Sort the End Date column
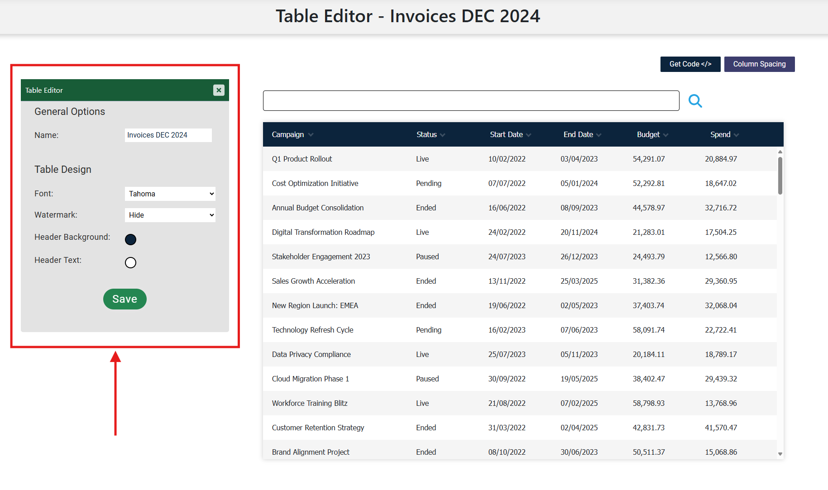 pyautogui.click(x=598, y=134)
